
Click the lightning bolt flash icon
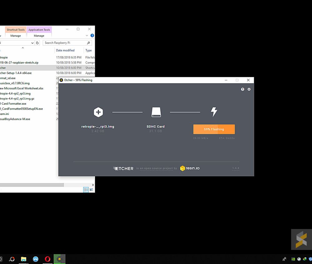point(214,112)
